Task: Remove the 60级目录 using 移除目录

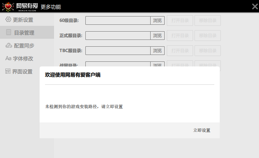Action: [207, 20]
